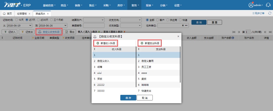Close the 资金流水 tab
Screen dimensions: 273x111
tap(48, 14)
